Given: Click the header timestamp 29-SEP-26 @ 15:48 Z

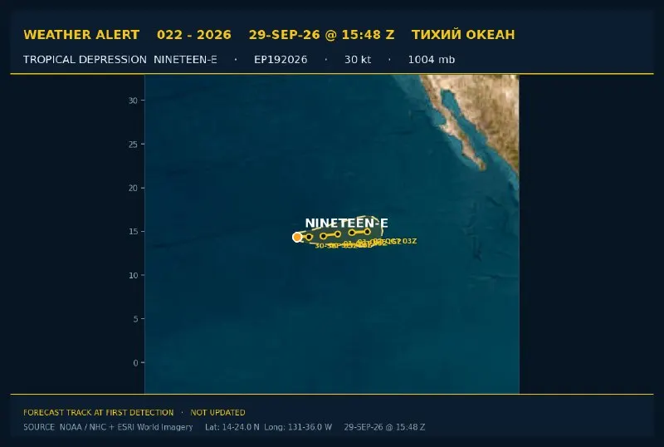Looking at the screenshot, I should pos(321,35).
